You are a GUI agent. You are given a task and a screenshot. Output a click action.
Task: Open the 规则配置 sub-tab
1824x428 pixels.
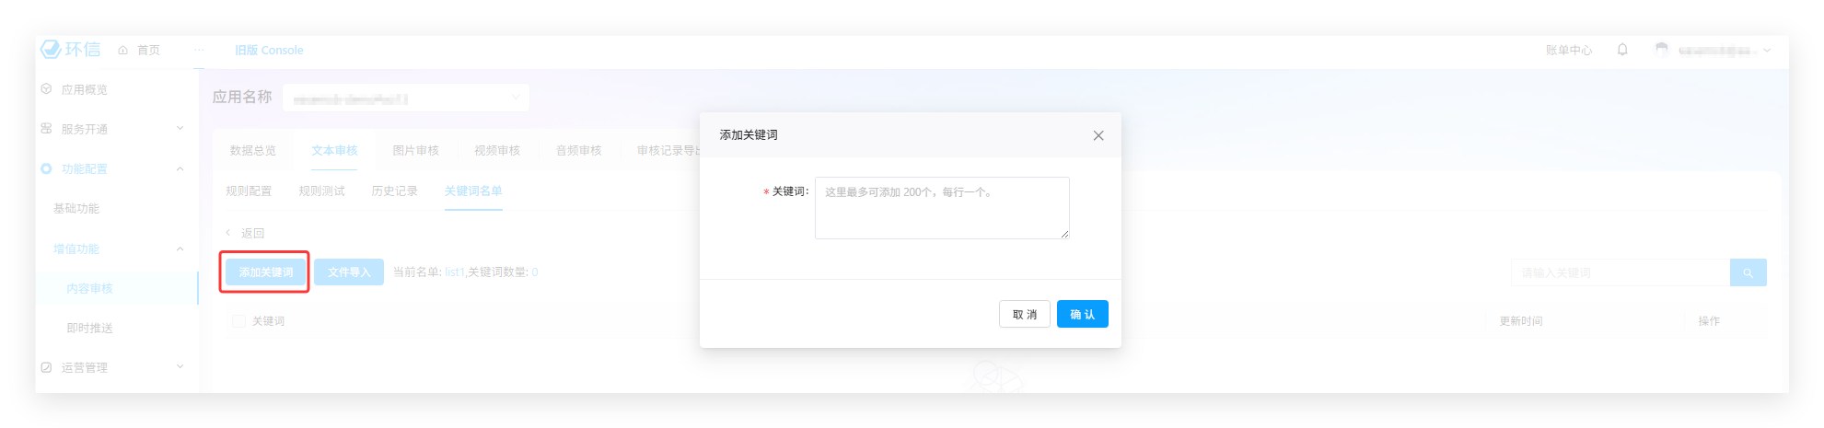pos(249,191)
